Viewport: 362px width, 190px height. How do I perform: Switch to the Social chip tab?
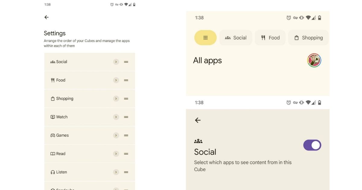(236, 38)
